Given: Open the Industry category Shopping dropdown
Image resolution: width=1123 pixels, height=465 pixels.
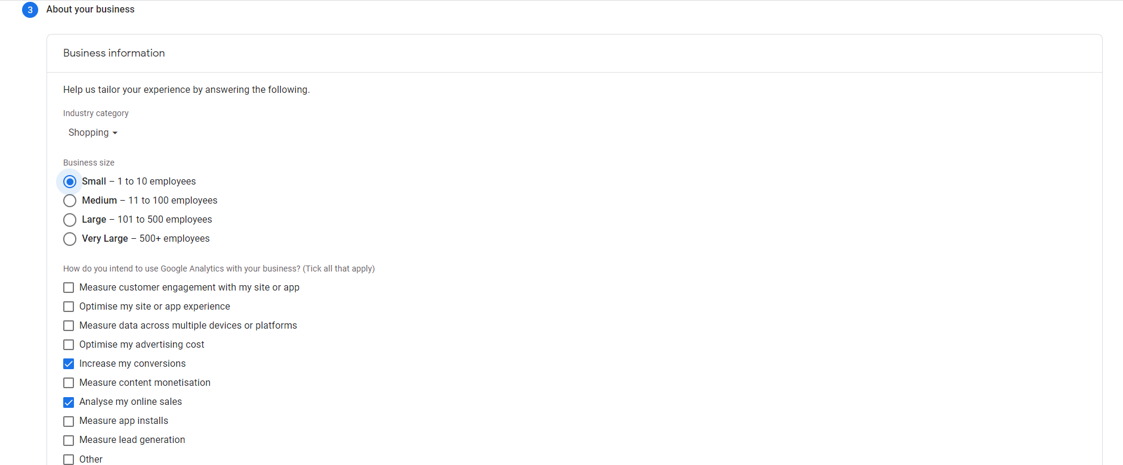Looking at the screenshot, I should [x=92, y=133].
